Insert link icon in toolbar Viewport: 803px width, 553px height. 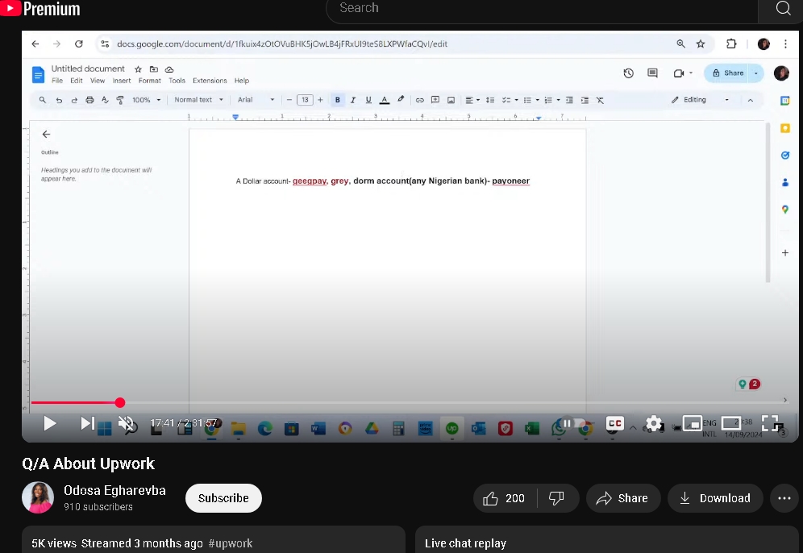(x=419, y=100)
